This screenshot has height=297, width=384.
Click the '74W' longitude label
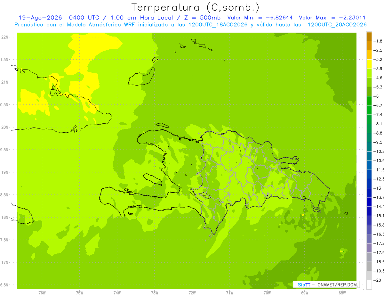pos(117,293)
